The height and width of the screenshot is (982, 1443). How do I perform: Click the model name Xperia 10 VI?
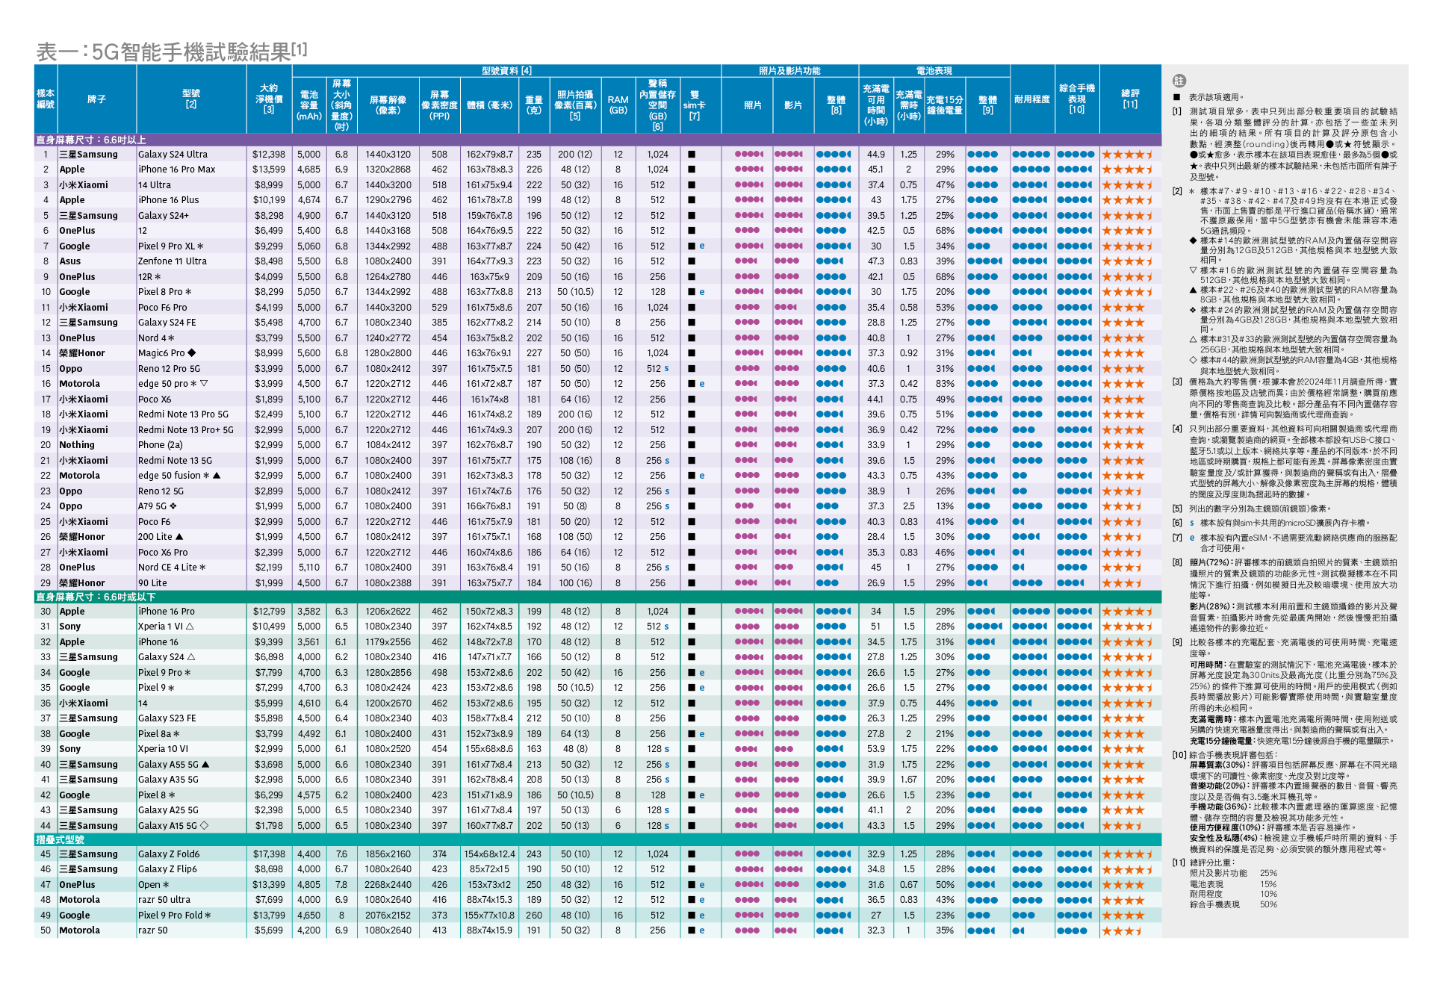[x=163, y=749]
